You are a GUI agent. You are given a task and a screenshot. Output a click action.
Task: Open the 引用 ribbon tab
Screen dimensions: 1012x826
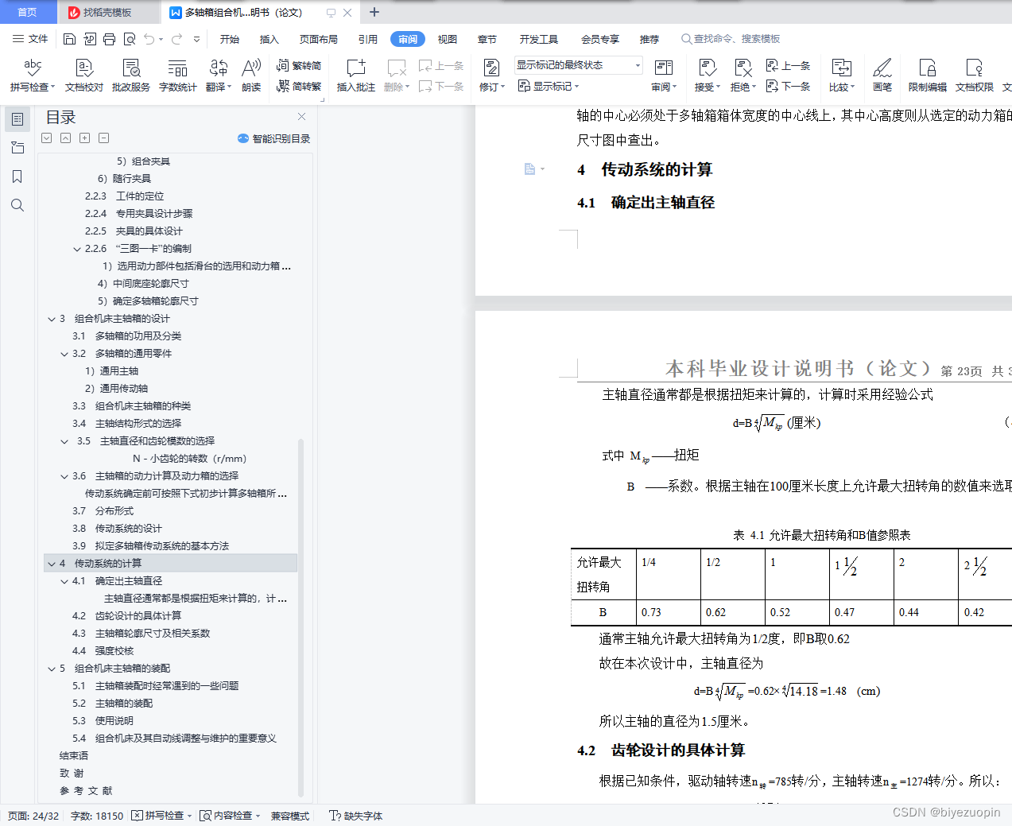coord(367,39)
